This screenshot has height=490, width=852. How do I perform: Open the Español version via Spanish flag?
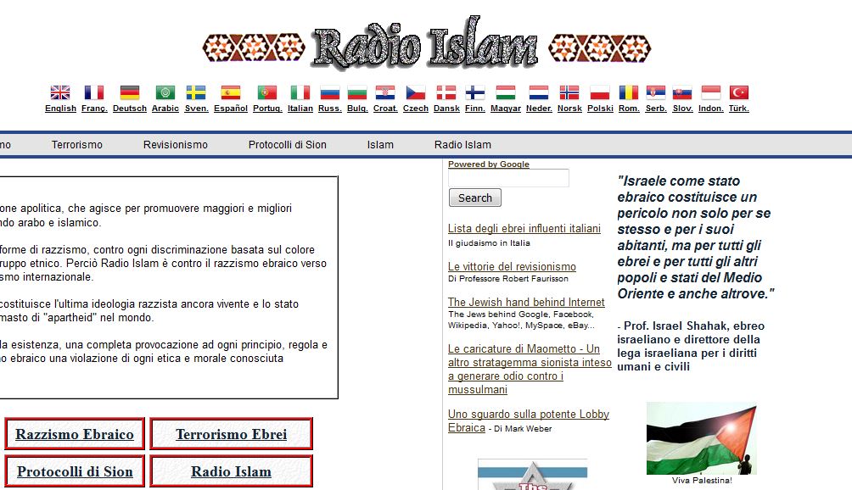point(230,92)
